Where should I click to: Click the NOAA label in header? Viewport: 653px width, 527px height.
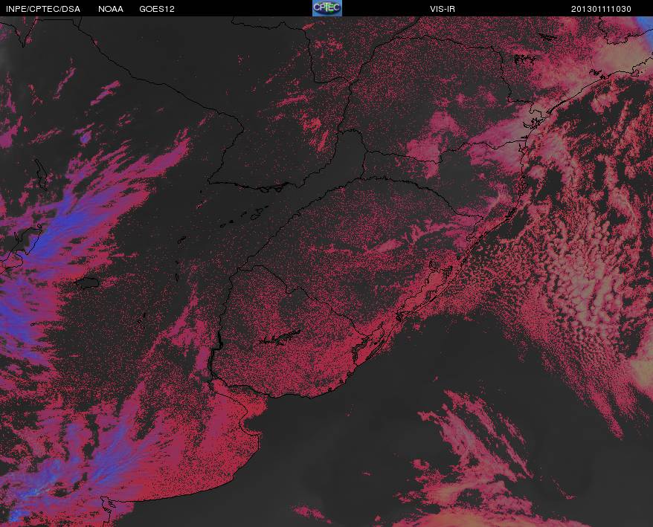pos(110,9)
